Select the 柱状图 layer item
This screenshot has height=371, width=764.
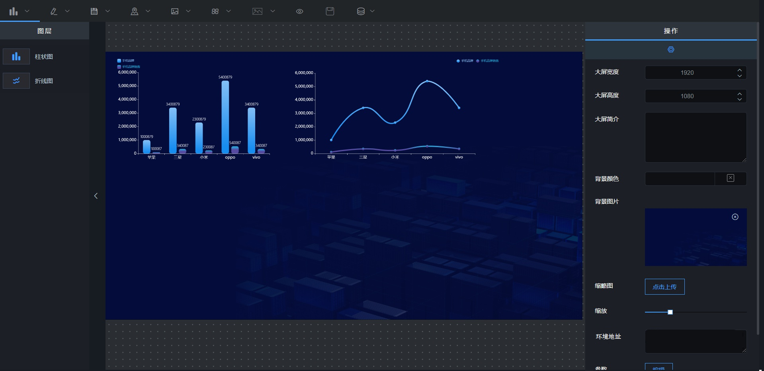coord(44,56)
